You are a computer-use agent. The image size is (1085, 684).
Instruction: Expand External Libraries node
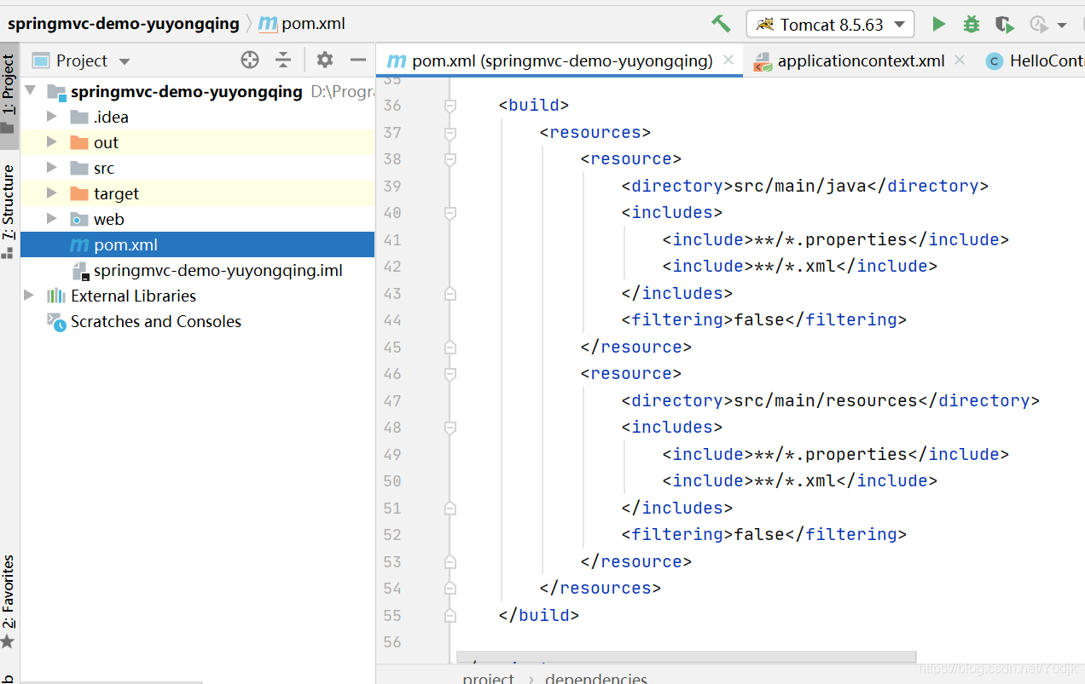[29, 296]
